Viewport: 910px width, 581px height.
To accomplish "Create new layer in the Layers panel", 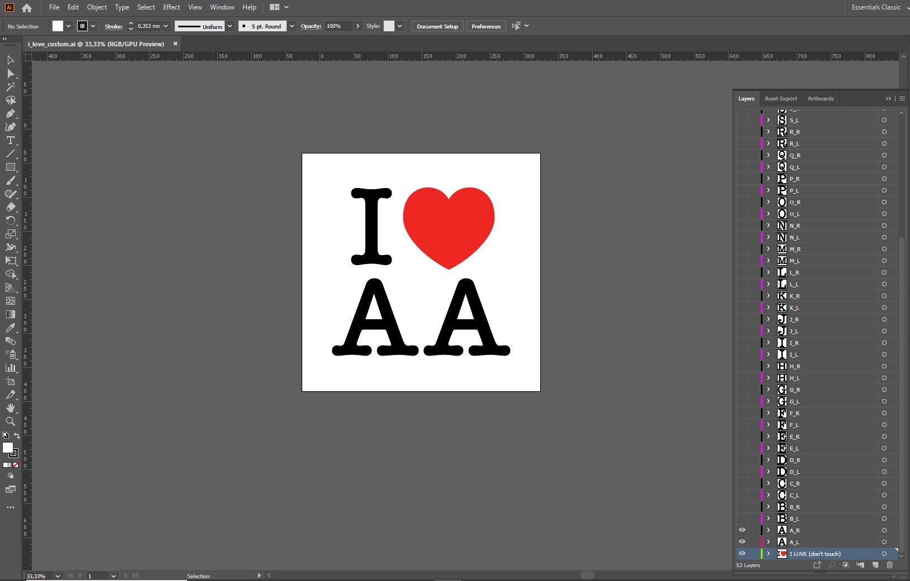I will tap(875, 565).
